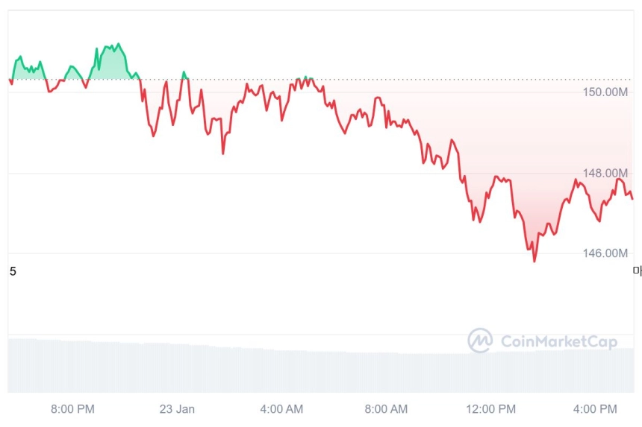Select the 150.00M y-axis label
The height and width of the screenshot is (427, 642).
605,92
